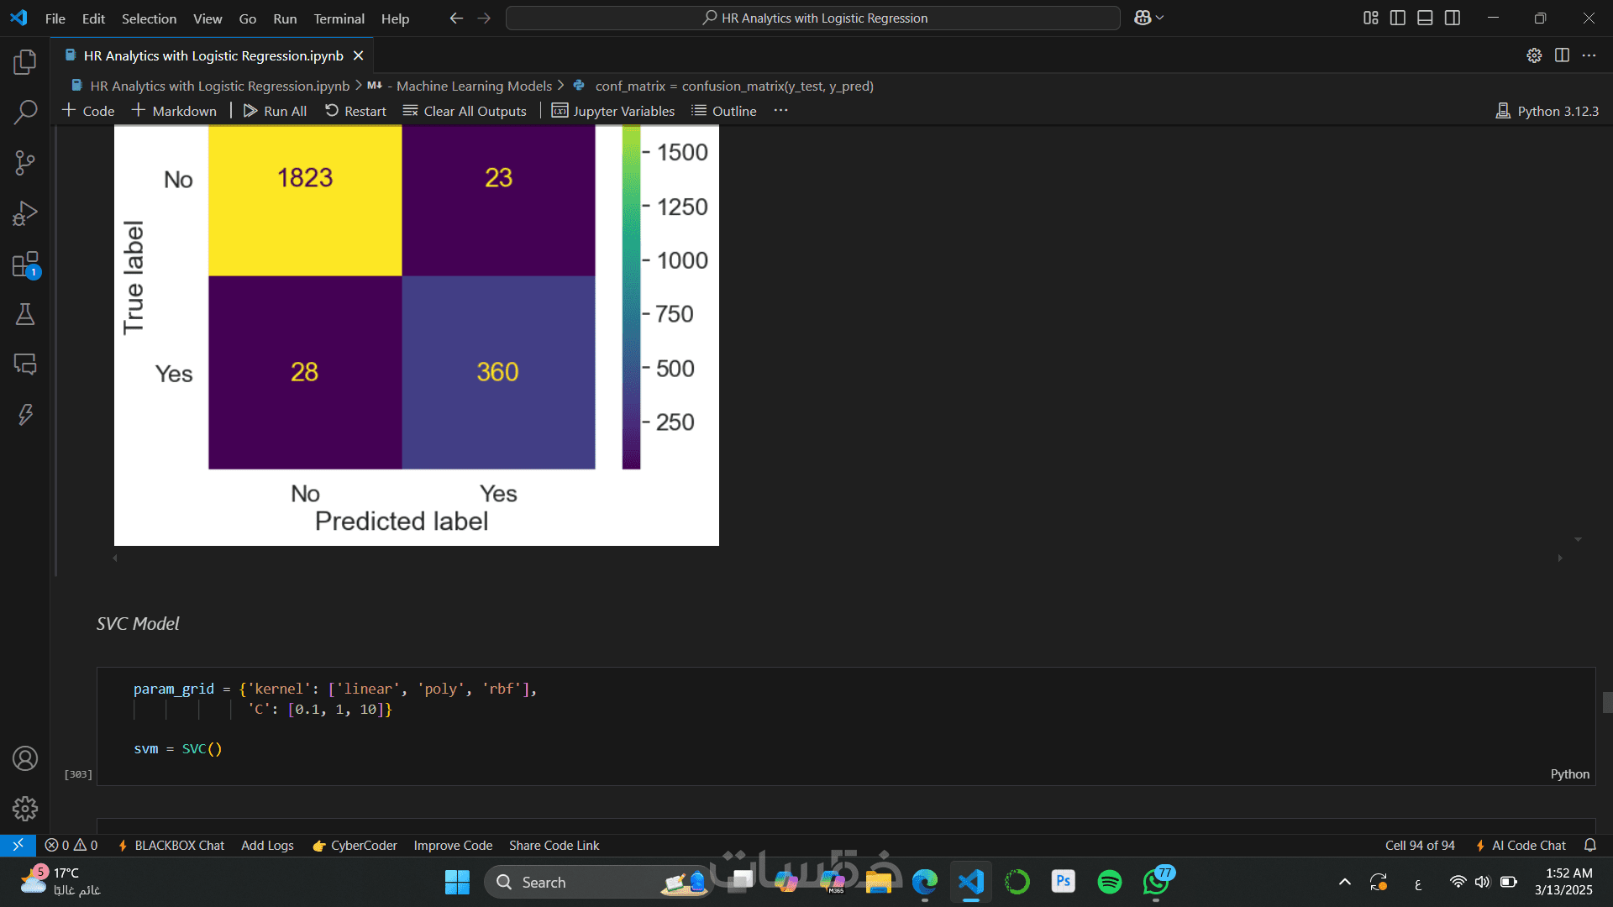Screen dimensions: 1613x907
Task: Click Clear All Outputs button
Action: [465, 111]
